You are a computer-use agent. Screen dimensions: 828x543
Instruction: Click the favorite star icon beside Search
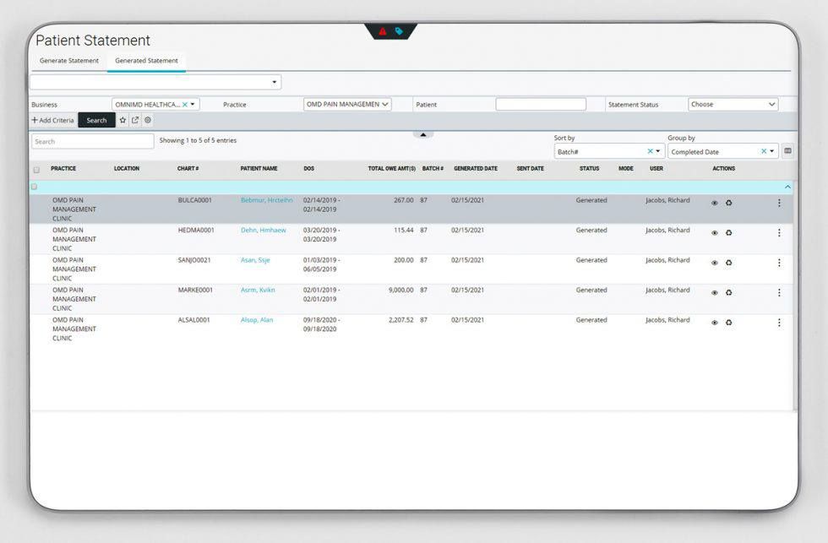tap(123, 120)
